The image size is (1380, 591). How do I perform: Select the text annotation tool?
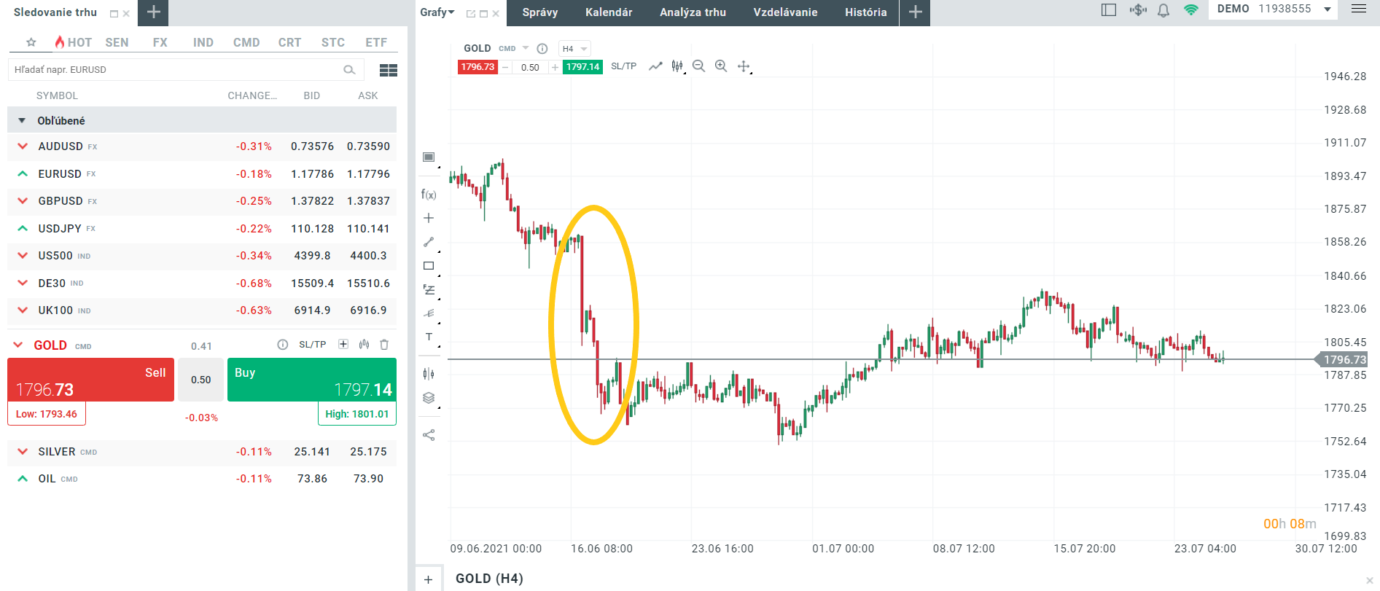[x=429, y=337]
